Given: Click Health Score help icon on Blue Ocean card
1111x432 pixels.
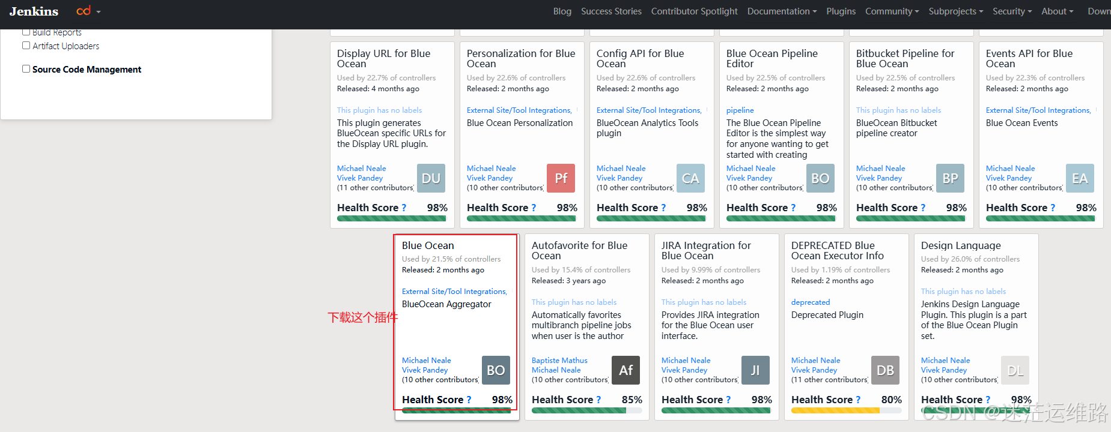Looking at the screenshot, I should point(469,400).
